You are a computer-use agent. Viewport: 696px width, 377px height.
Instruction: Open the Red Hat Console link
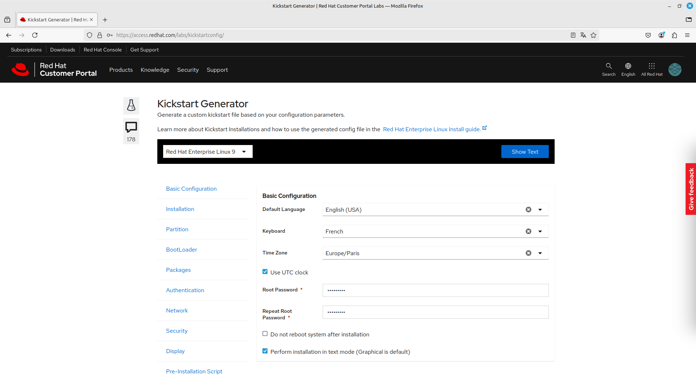click(103, 50)
